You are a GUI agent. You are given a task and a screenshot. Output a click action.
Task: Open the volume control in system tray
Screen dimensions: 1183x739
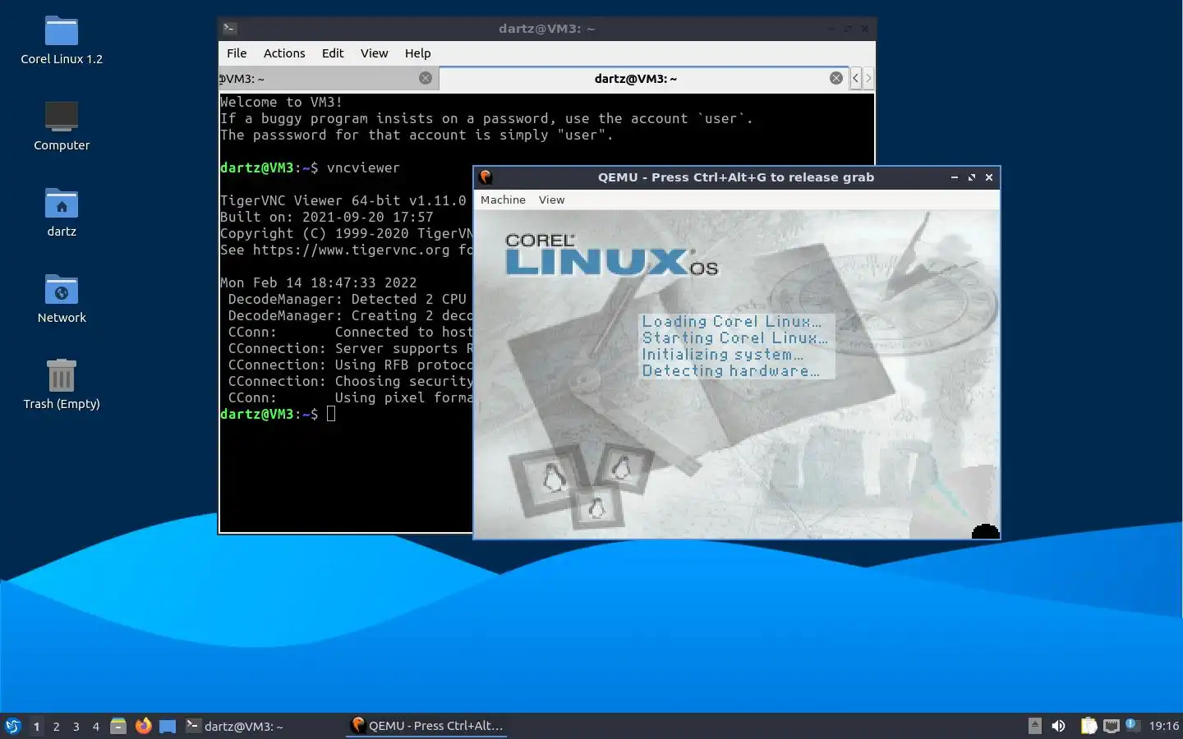pos(1058,726)
